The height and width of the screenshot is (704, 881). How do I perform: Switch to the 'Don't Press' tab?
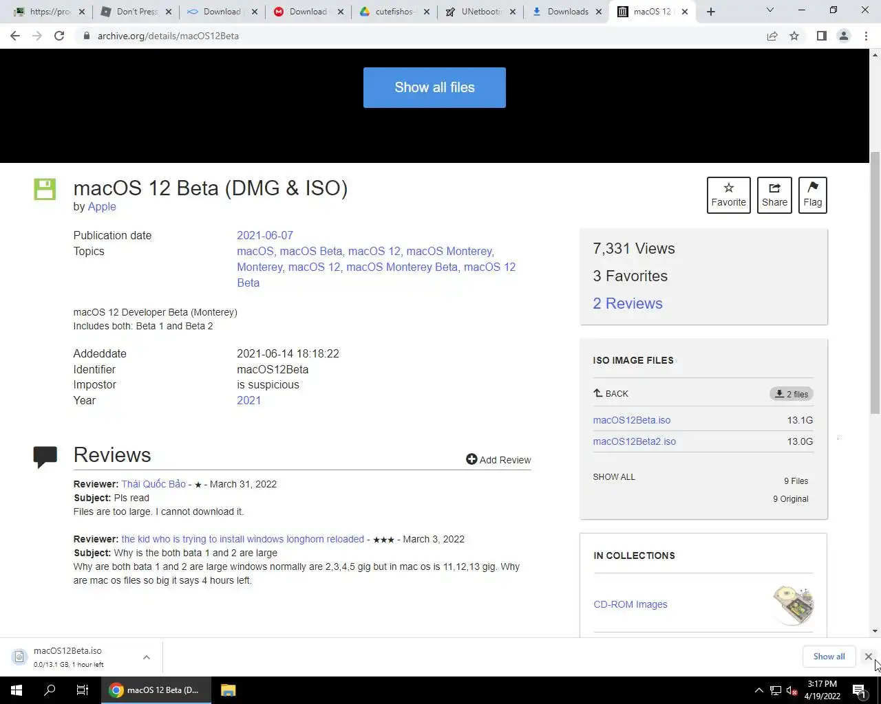click(x=136, y=12)
